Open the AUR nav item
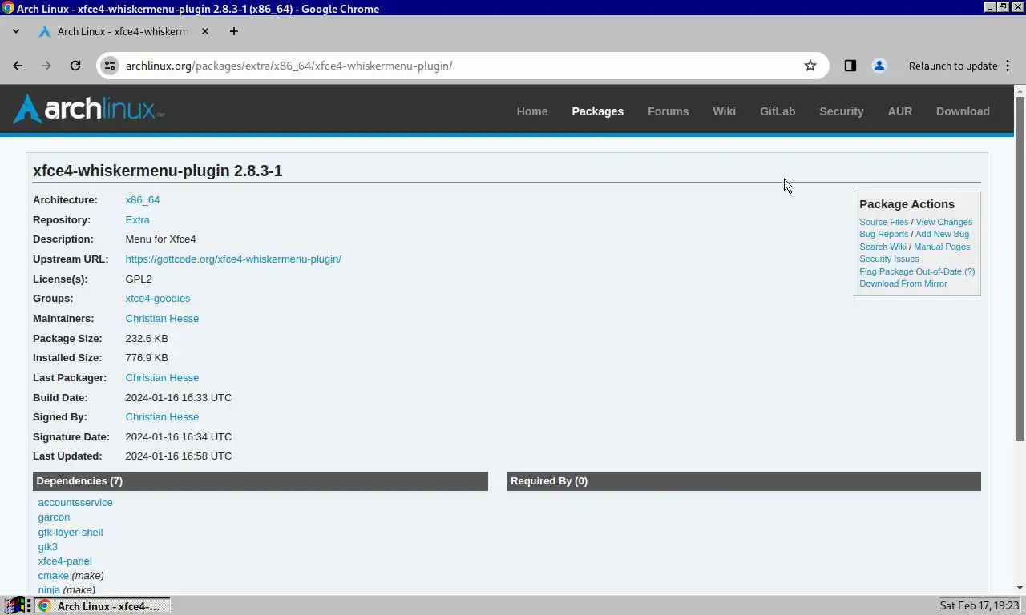Image resolution: width=1026 pixels, height=615 pixels. point(899,111)
